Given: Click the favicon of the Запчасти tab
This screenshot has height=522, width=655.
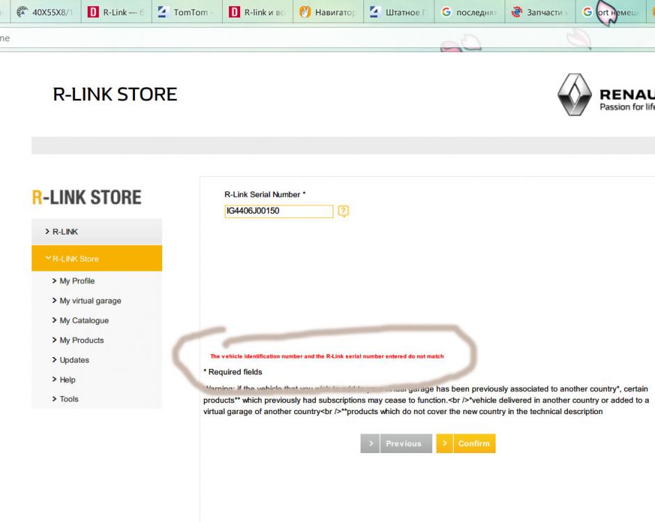Looking at the screenshot, I should coord(516,12).
